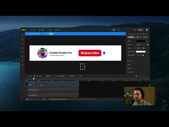Click the last alignment distribute icon

point(146,34)
